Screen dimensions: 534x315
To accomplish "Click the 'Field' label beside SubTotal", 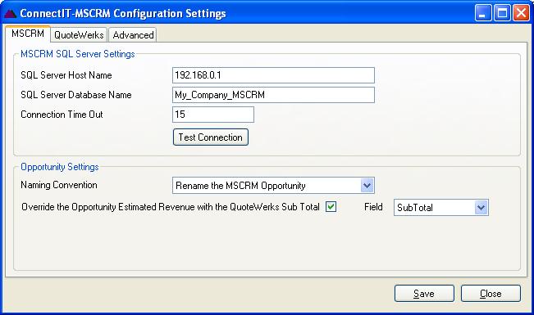I will (373, 207).
